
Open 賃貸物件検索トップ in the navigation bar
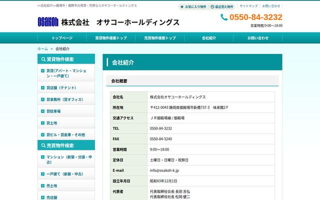click(111, 38)
